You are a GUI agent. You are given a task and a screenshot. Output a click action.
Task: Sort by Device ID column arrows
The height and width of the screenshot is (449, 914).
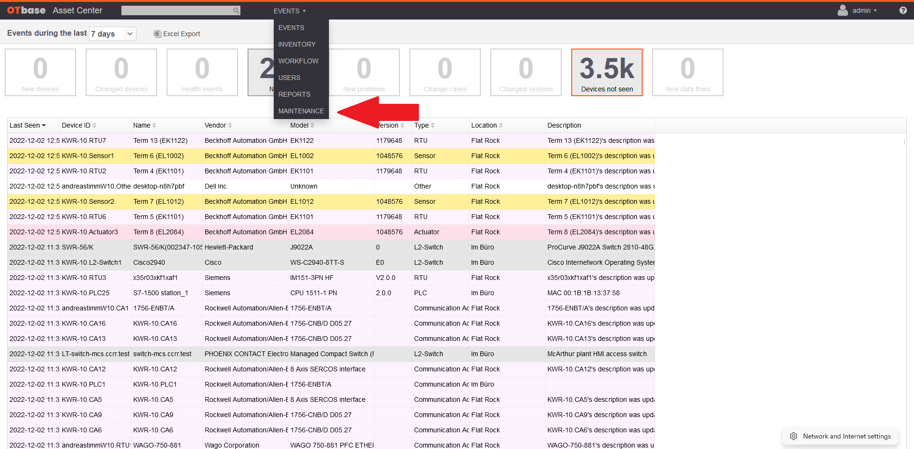pyautogui.click(x=94, y=125)
